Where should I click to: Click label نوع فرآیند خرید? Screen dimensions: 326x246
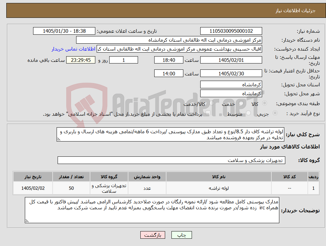tap(303, 113)
